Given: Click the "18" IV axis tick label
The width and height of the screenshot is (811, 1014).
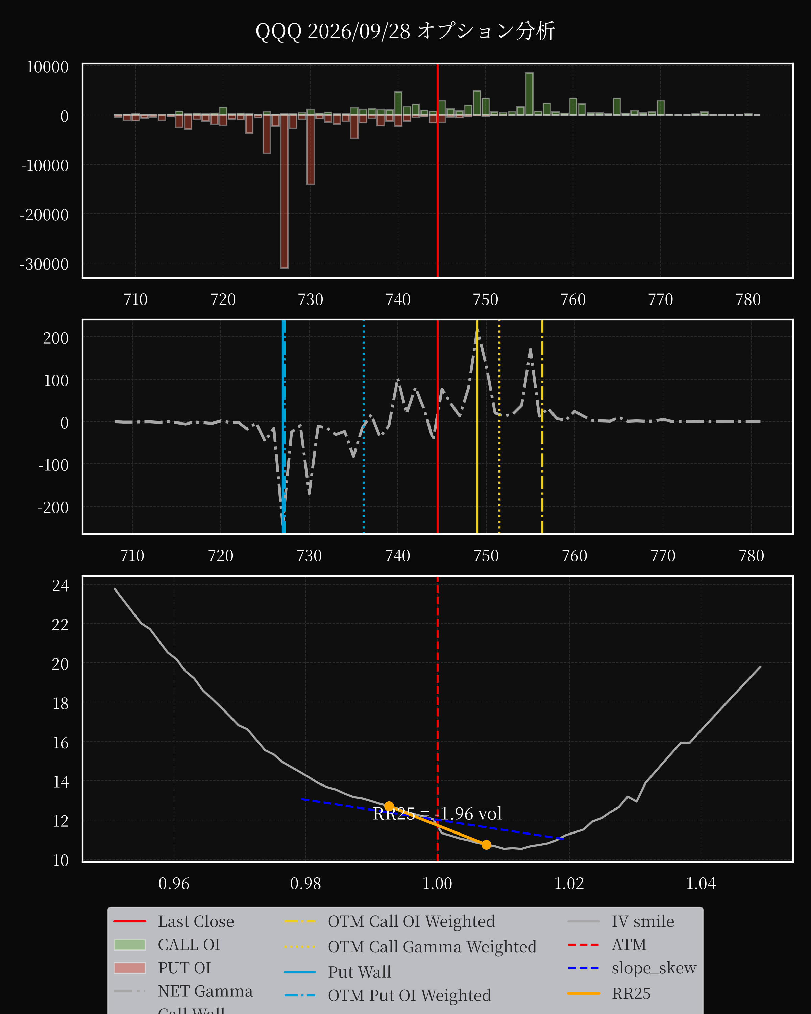Looking at the screenshot, I should coord(60,704).
